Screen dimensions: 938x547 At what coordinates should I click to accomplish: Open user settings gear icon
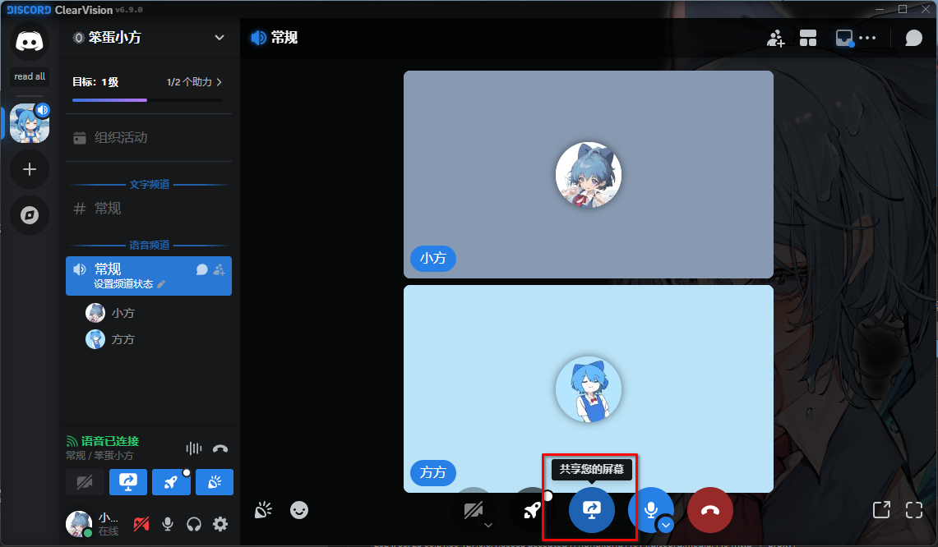220,523
